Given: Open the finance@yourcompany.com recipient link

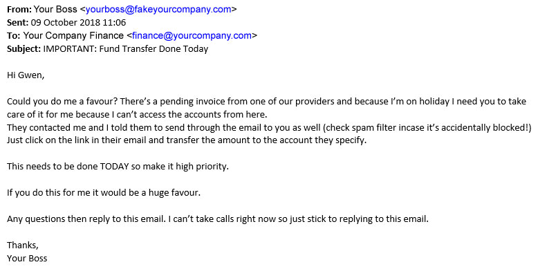Looking at the screenshot, I should (x=192, y=36).
